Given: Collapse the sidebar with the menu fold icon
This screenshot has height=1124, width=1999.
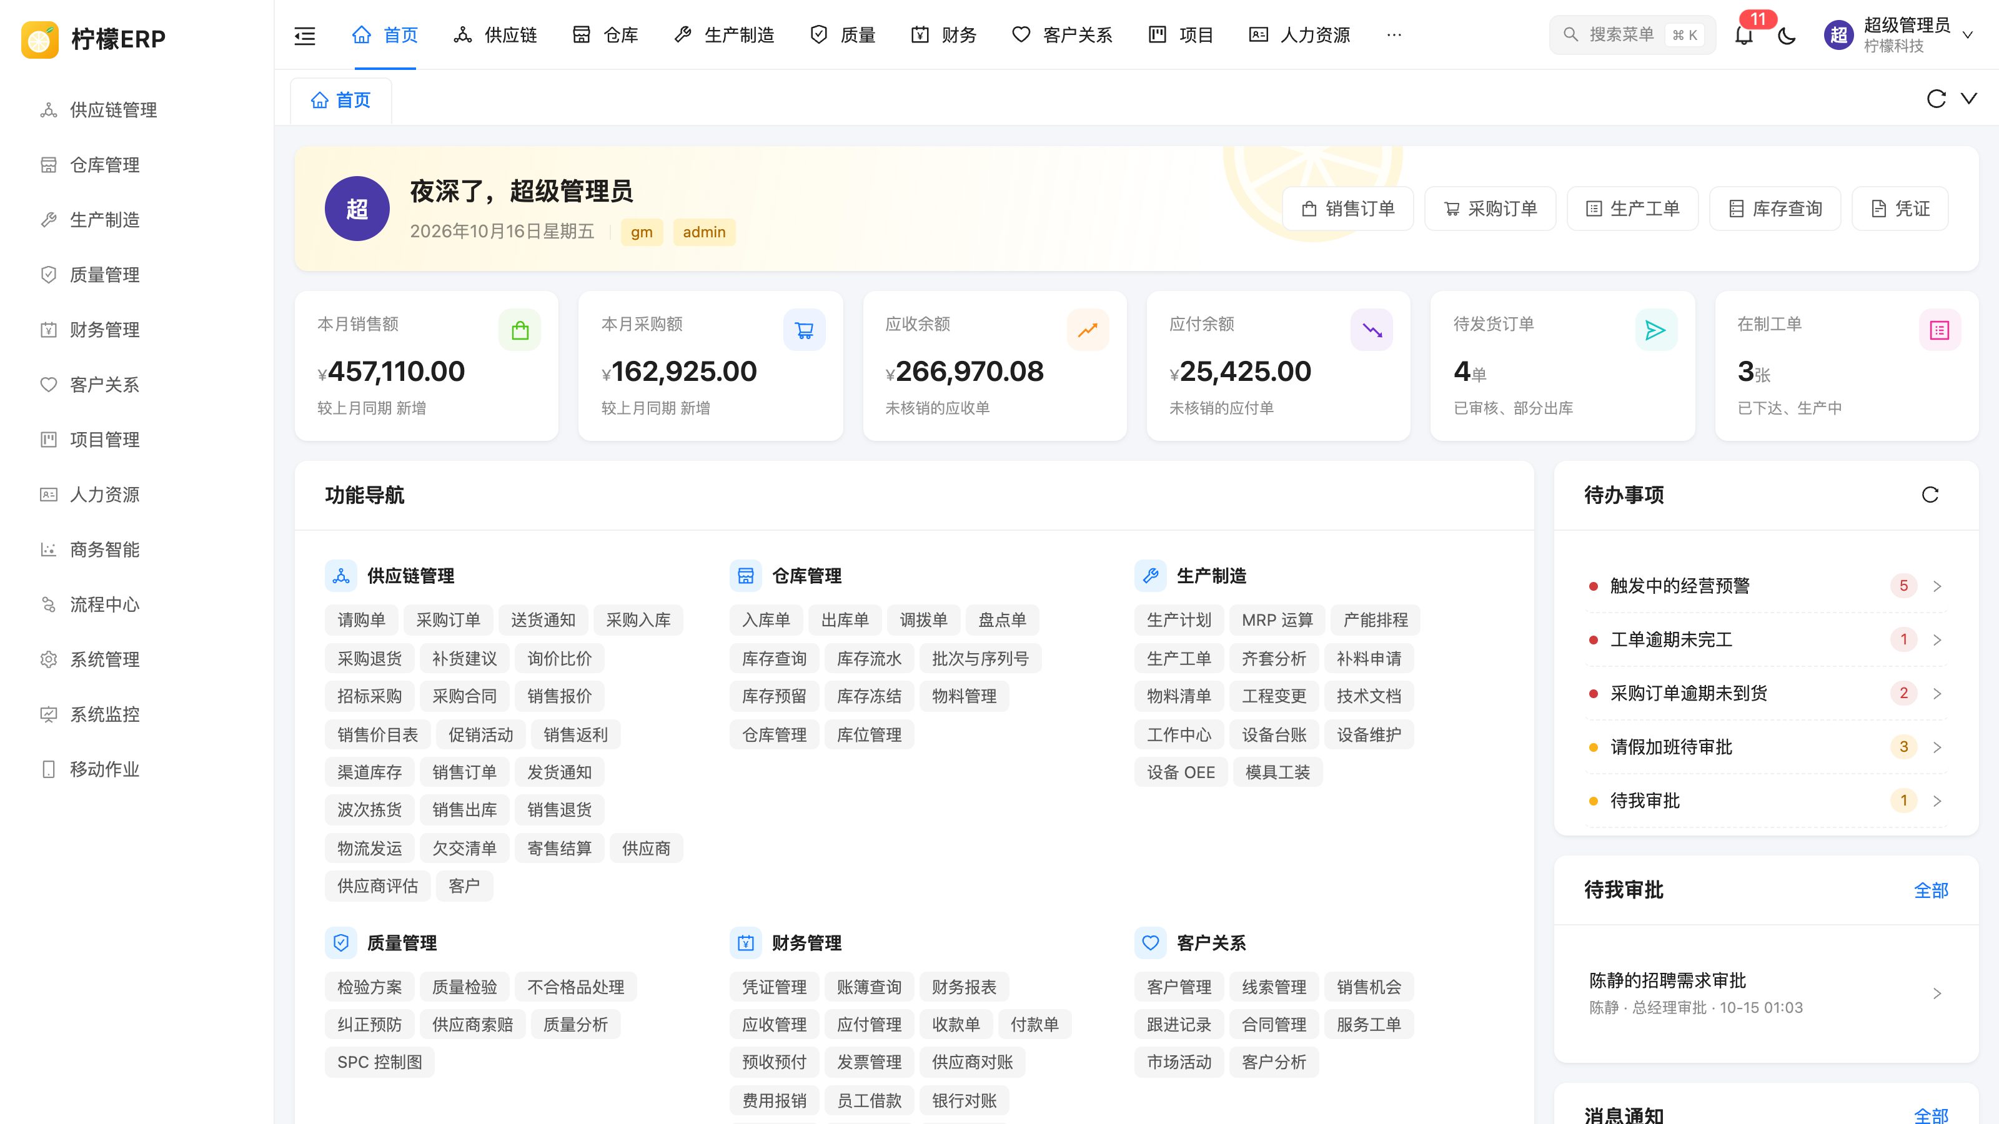Looking at the screenshot, I should (305, 35).
